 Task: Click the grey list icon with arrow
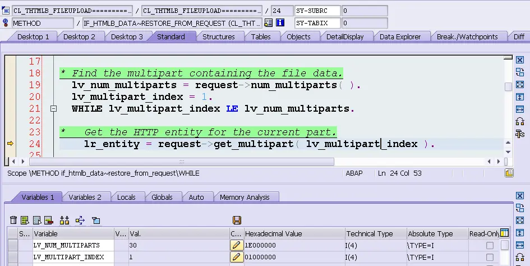37,221
